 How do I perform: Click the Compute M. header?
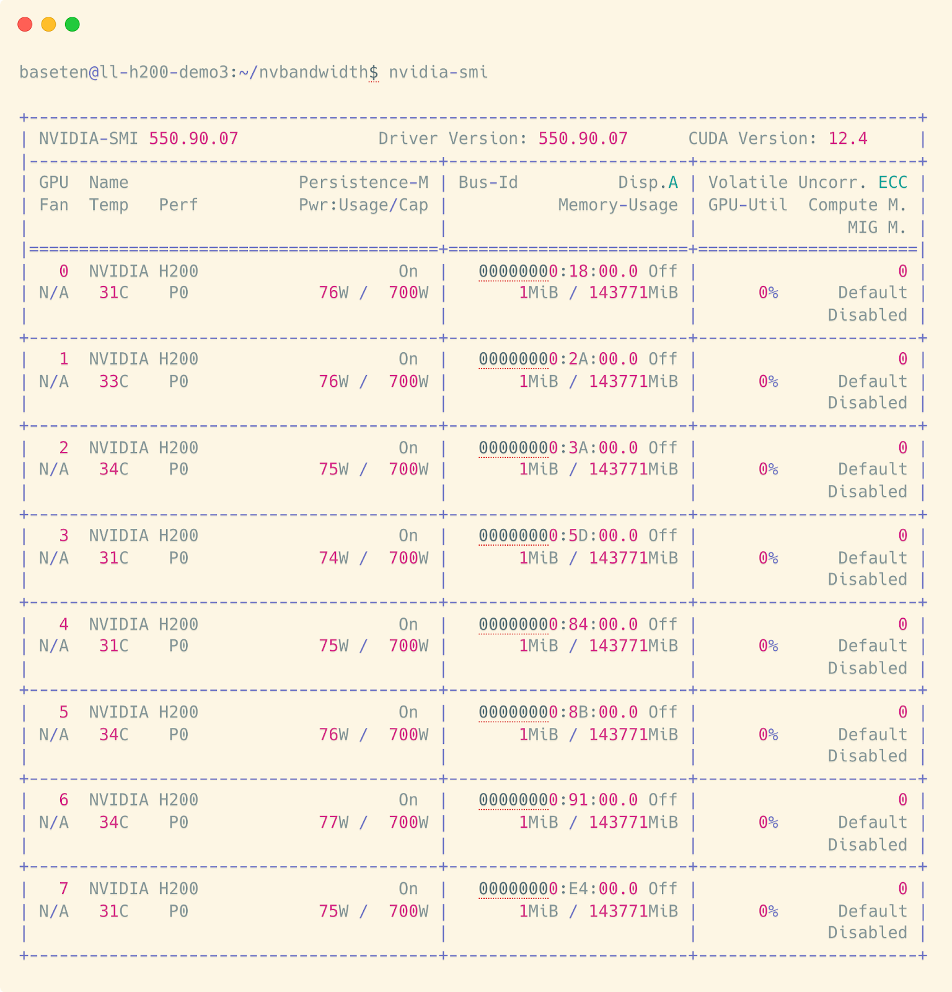coord(858,205)
